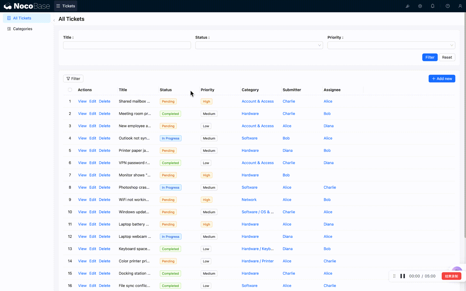The height and width of the screenshot is (291, 466).
Task: Collapse the sidebar with the chevron
Action: tap(54, 20)
